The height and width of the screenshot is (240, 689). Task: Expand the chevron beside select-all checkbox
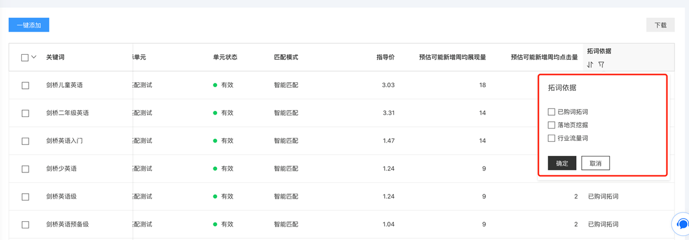point(34,57)
